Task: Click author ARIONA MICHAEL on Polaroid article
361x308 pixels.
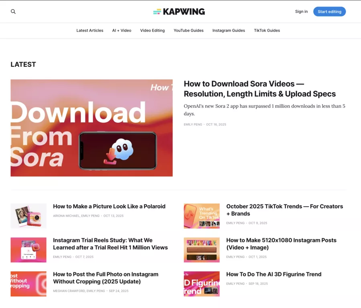Action: (66, 215)
